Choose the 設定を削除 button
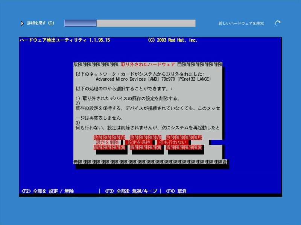The height and width of the screenshot is (225, 301). pyautogui.click(x=107, y=142)
